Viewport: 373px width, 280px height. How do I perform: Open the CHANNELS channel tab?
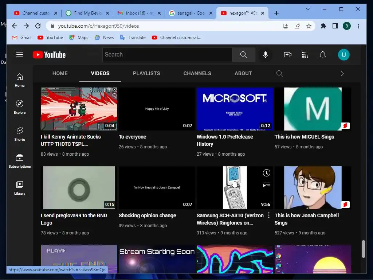click(x=197, y=73)
